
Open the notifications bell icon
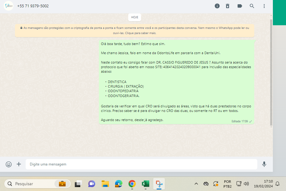[x=277, y=184]
